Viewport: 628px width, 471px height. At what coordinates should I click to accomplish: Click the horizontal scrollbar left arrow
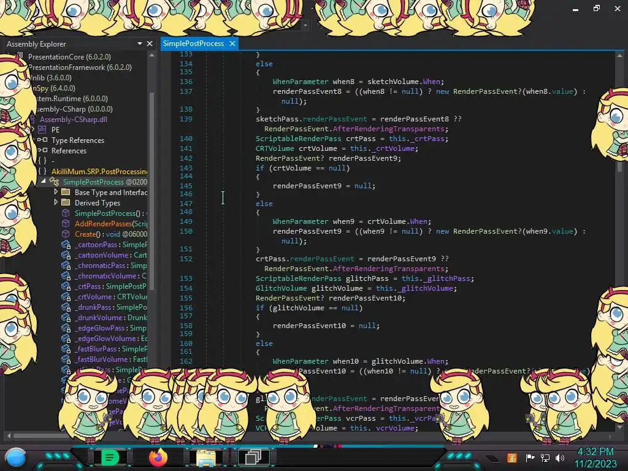(9, 435)
